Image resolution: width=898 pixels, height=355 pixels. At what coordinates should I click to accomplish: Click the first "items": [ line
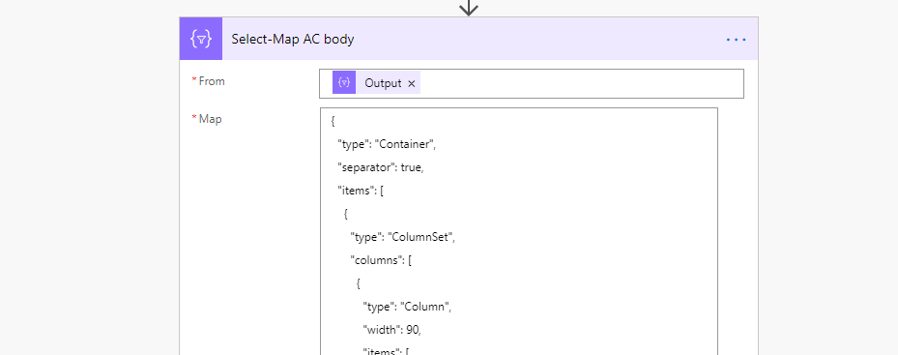(x=361, y=191)
